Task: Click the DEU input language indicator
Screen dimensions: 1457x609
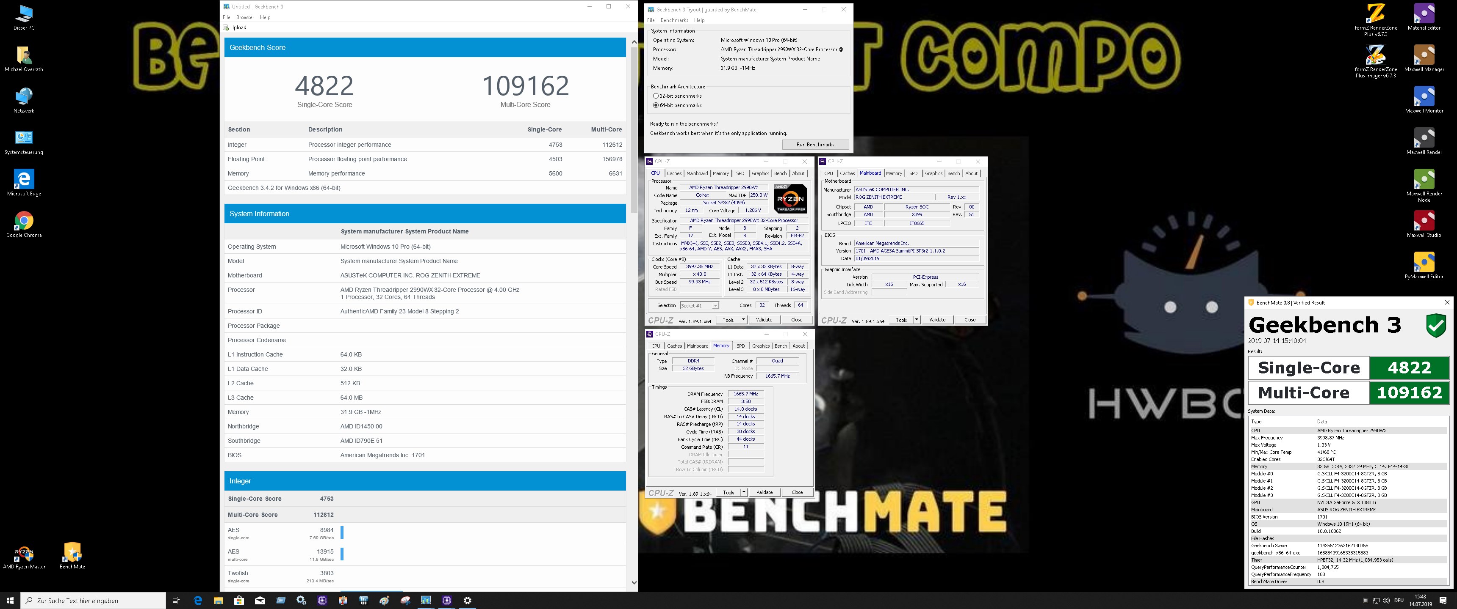Action: [1399, 601]
